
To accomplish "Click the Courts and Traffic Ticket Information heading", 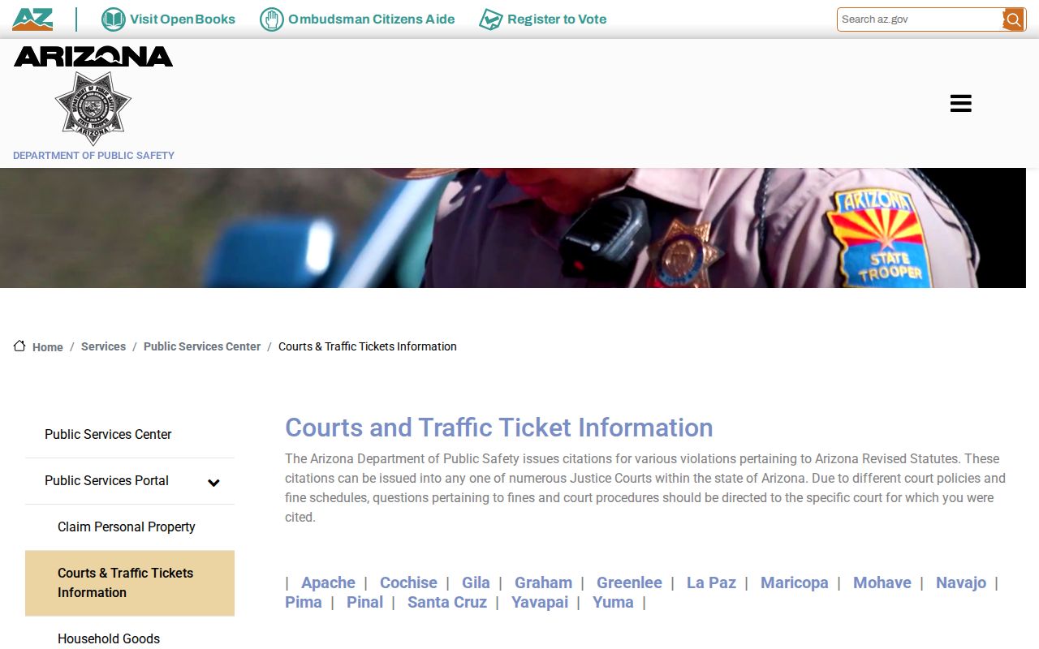I will click(x=499, y=428).
